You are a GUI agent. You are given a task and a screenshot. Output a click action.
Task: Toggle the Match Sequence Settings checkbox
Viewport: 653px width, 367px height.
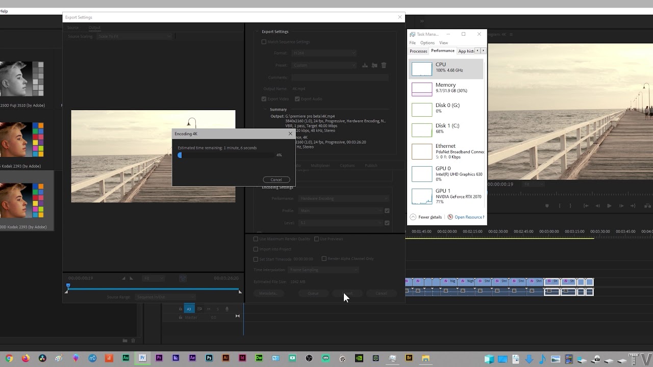[264, 42]
